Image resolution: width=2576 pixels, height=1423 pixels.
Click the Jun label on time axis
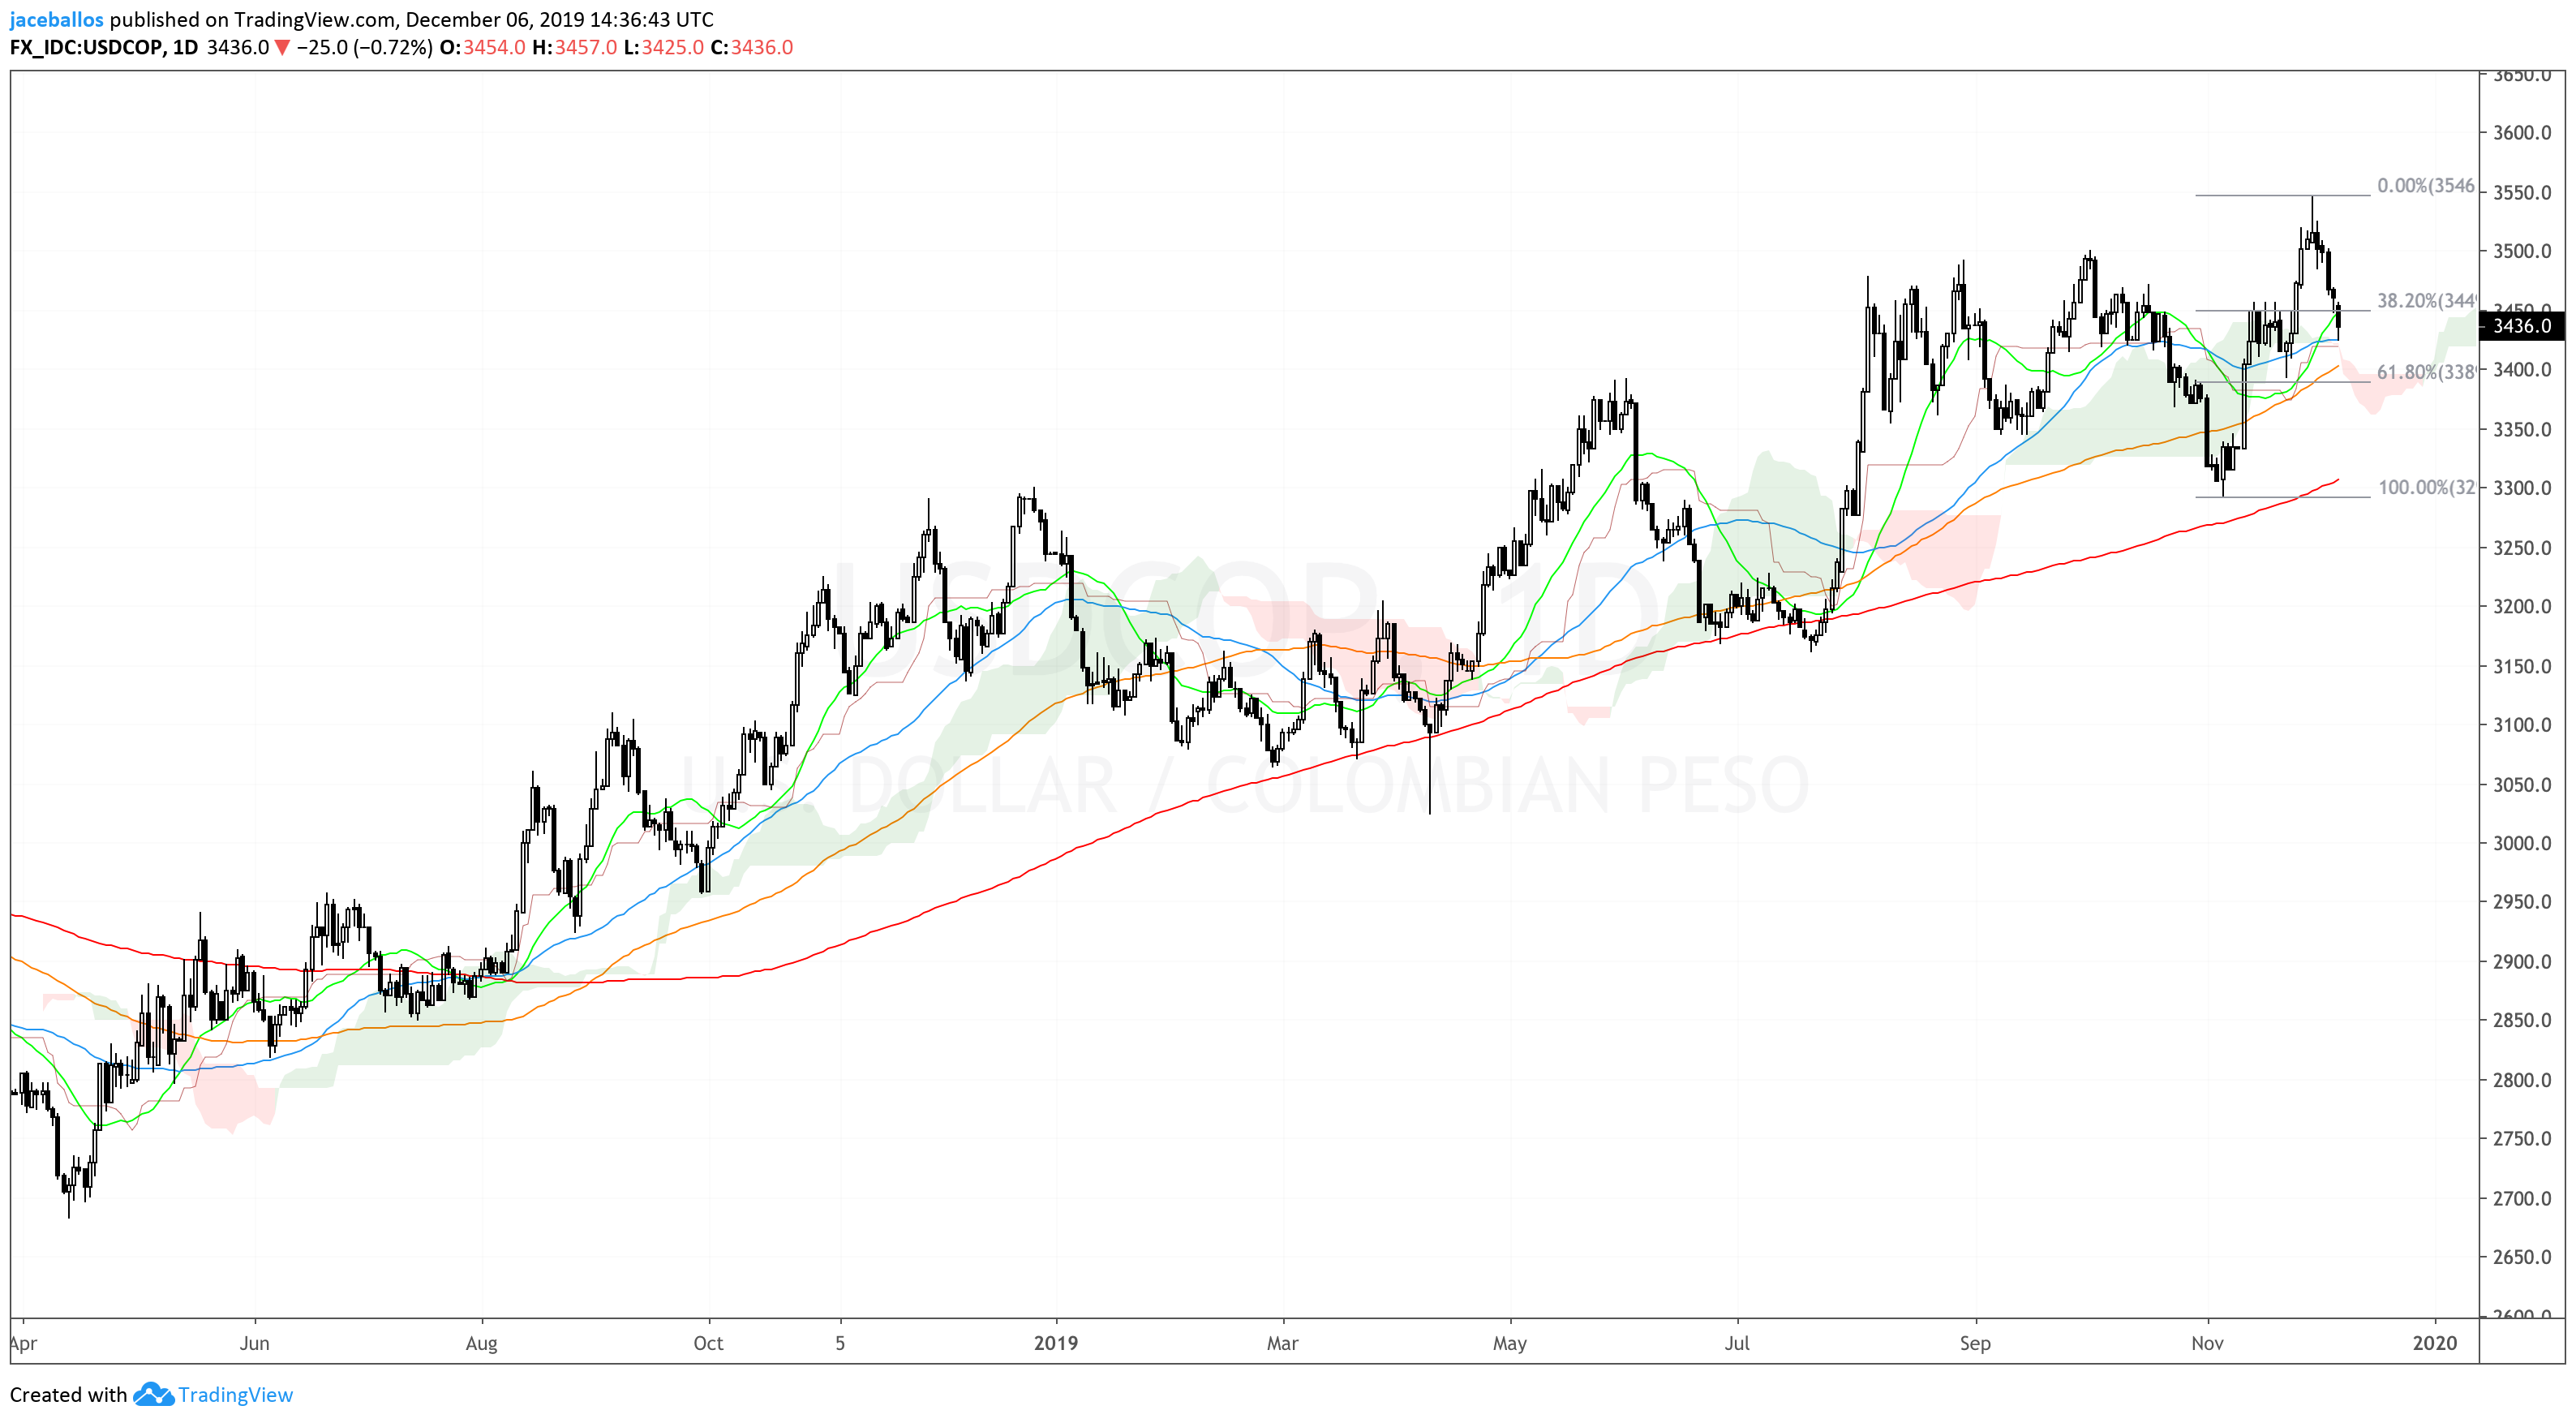tap(254, 1343)
